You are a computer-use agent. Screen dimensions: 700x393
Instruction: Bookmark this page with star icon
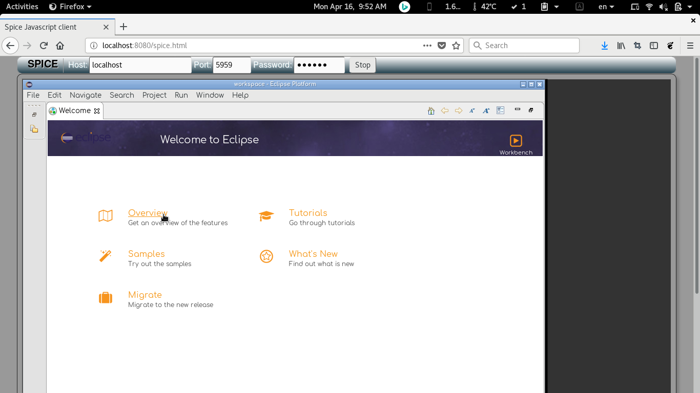(456, 46)
